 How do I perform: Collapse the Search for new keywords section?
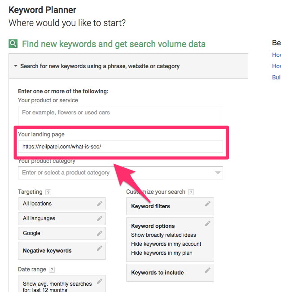16,66
